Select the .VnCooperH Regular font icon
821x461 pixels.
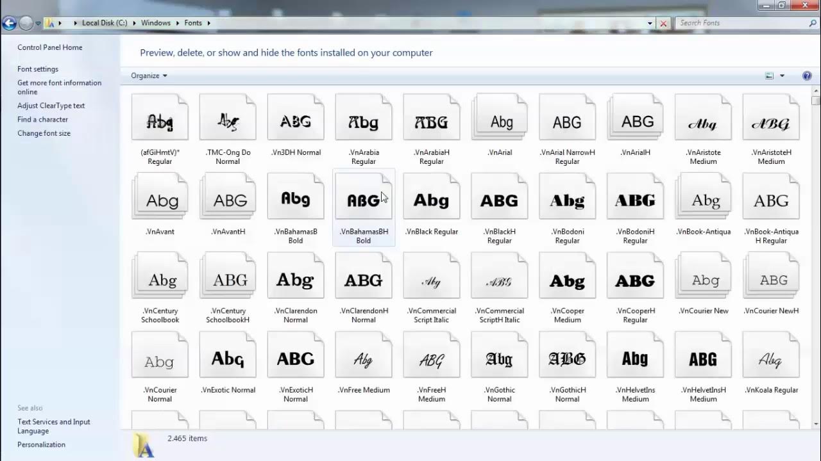[636, 276]
